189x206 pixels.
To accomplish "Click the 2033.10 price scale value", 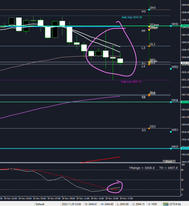I will tap(185, 72).
